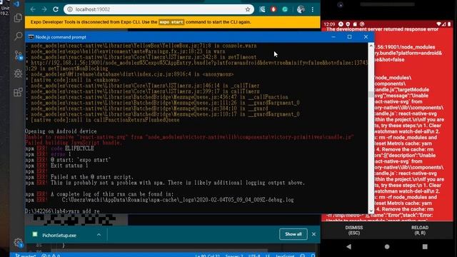Click the green Grammarly extension icon
The height and width of the screenshot is (257, 457).
pyautogui.click(x=285, y=9)
